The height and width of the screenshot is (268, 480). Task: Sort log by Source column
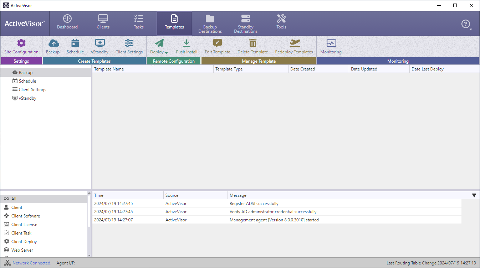196,195
